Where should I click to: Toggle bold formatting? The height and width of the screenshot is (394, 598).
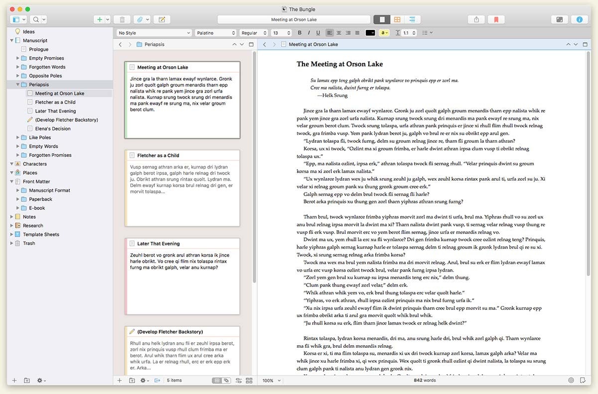pyautogui.click(x=299, y=32)
